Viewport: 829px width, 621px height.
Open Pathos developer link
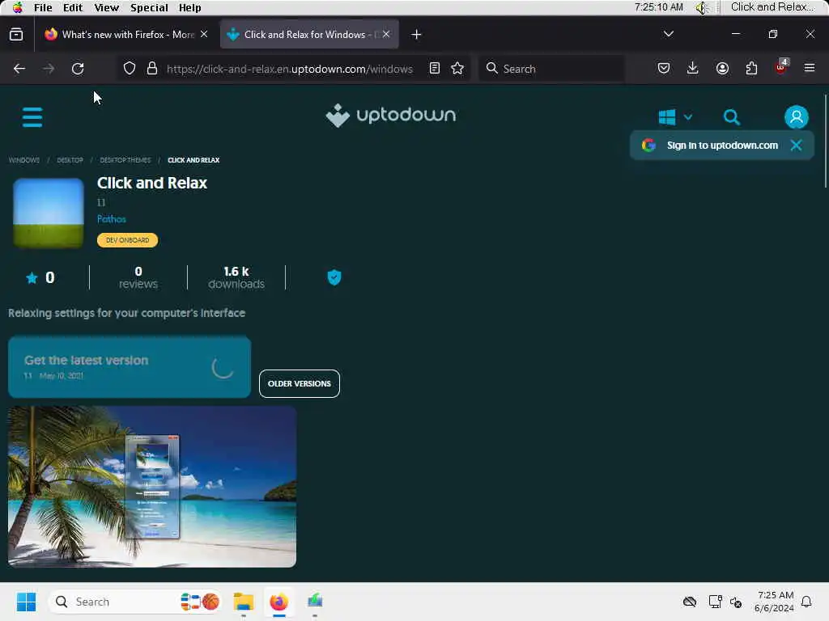point(112,218)
